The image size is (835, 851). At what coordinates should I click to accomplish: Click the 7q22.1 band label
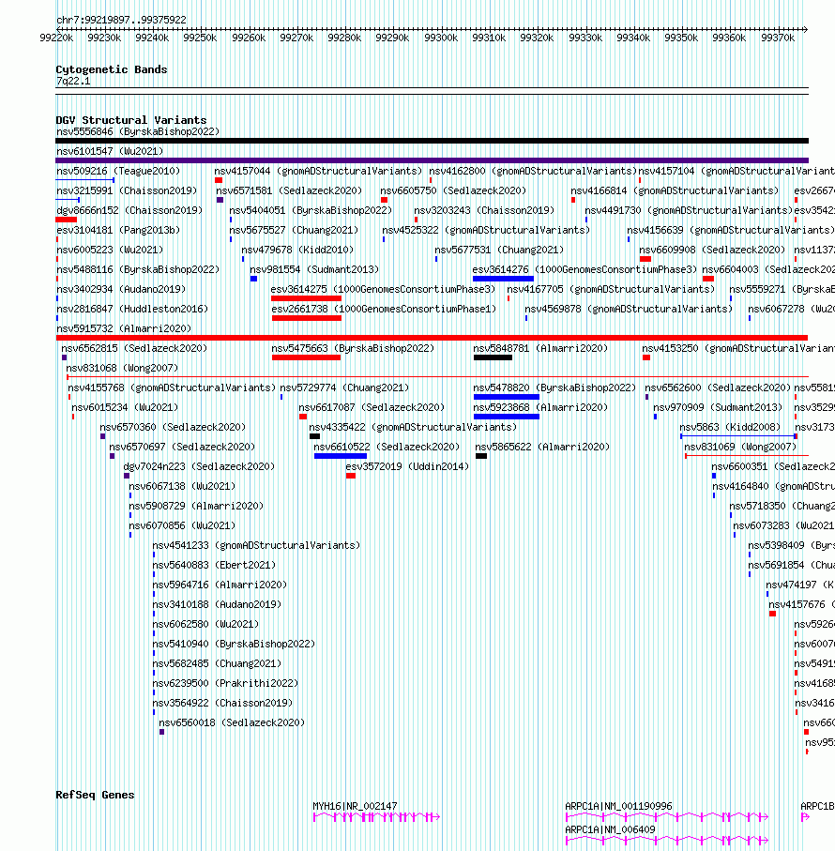click(x=73, y=82)
